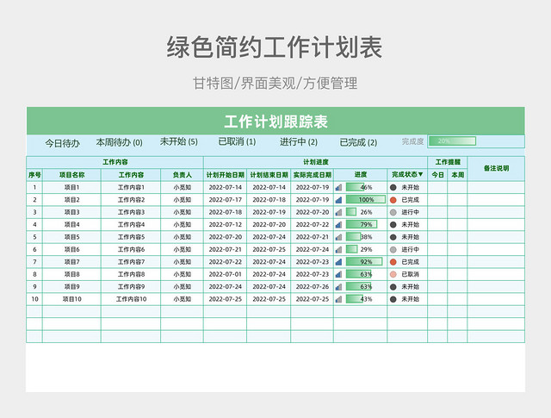Screen dimensions: 551x418
Task: Click the 计划进度 group header
Action: coord(316,162)
